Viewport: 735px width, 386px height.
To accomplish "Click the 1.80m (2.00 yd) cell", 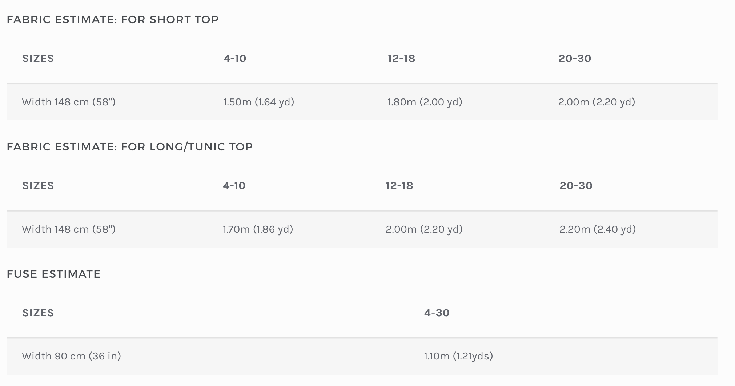I will [x=425, y=102].
